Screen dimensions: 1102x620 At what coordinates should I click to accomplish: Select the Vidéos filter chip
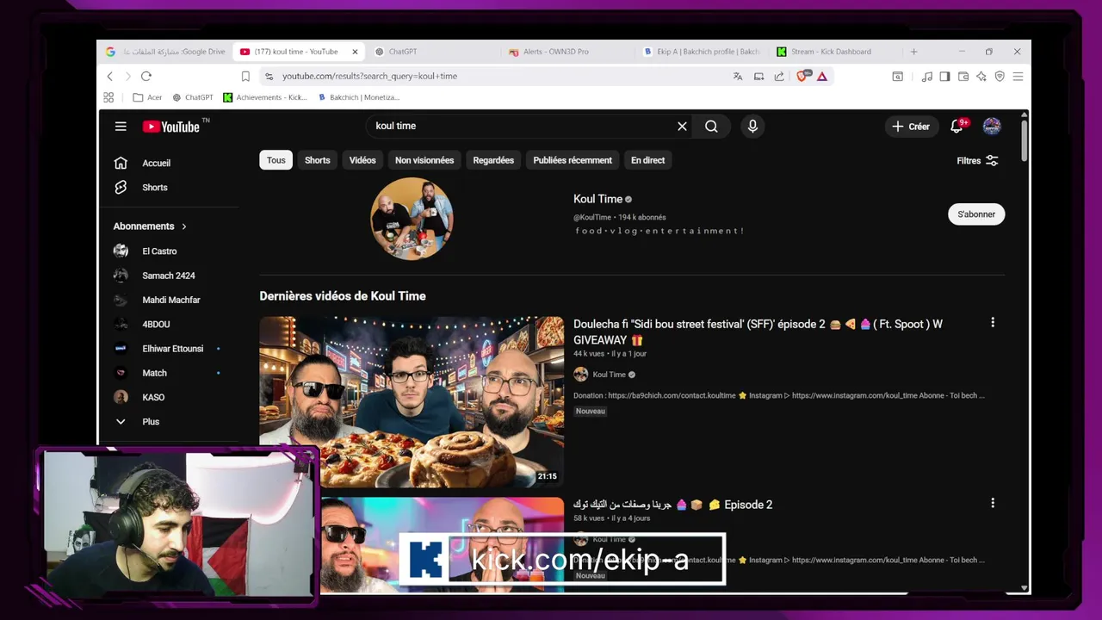362,160
